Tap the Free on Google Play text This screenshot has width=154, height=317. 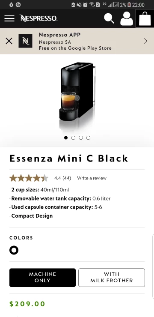coord(75,48)
